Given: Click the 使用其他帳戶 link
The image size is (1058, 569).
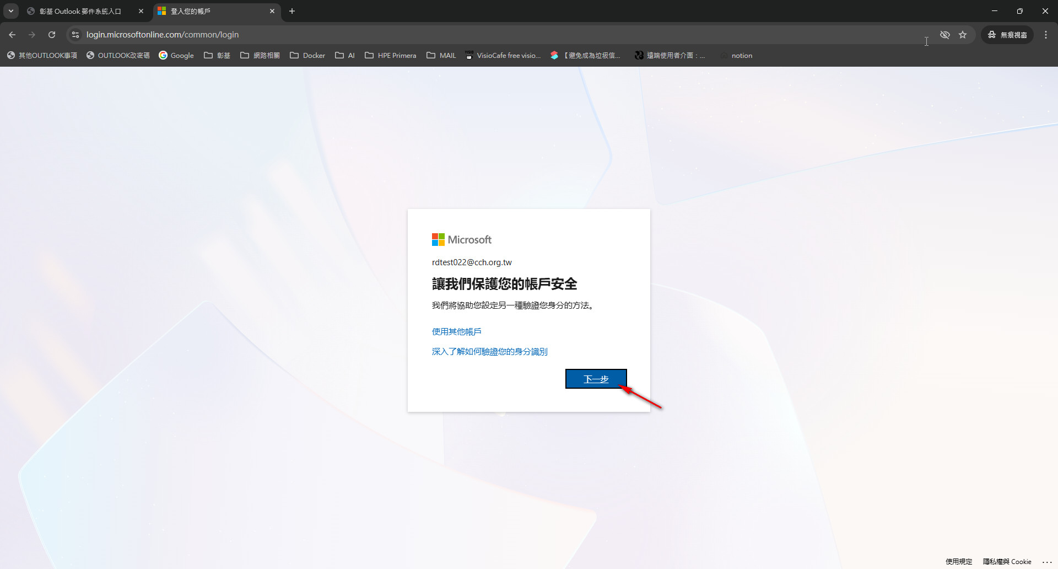Looking at the screenshot, I should pyautogui.click(x=456, y=331).
